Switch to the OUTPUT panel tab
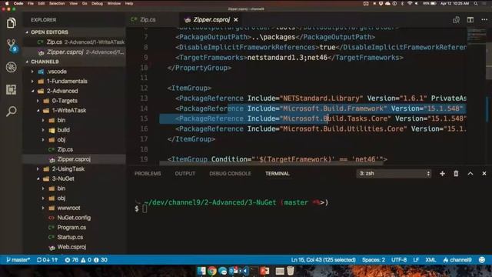This screenshot has height=277, width=492. (x=184, y=173)
